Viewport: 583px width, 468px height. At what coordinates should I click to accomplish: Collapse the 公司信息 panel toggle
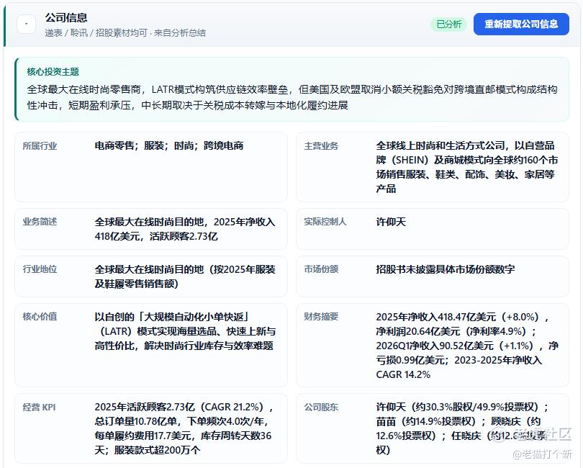pyautogui.click(x=26, y=24)
